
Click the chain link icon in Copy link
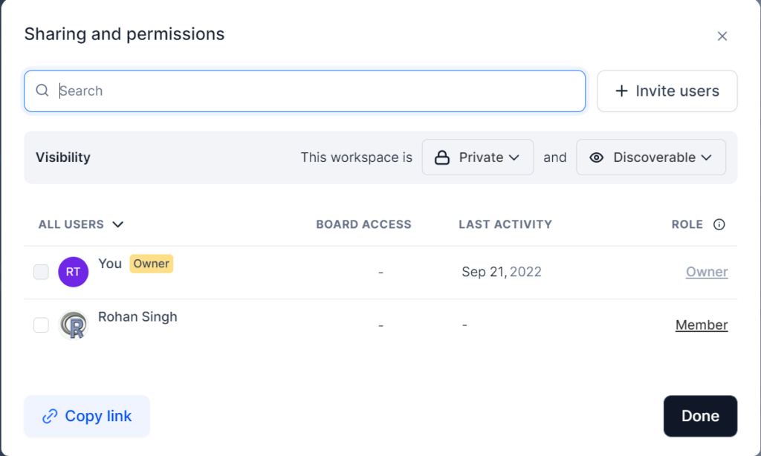click(x=50, y=417)
